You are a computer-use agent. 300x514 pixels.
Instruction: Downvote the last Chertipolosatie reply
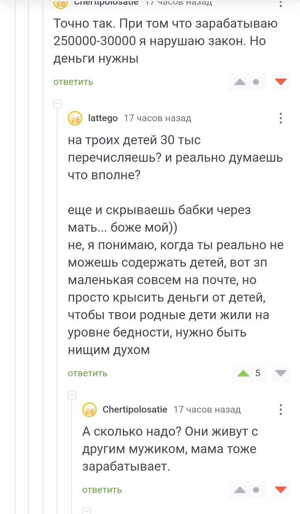coord(281,490)
